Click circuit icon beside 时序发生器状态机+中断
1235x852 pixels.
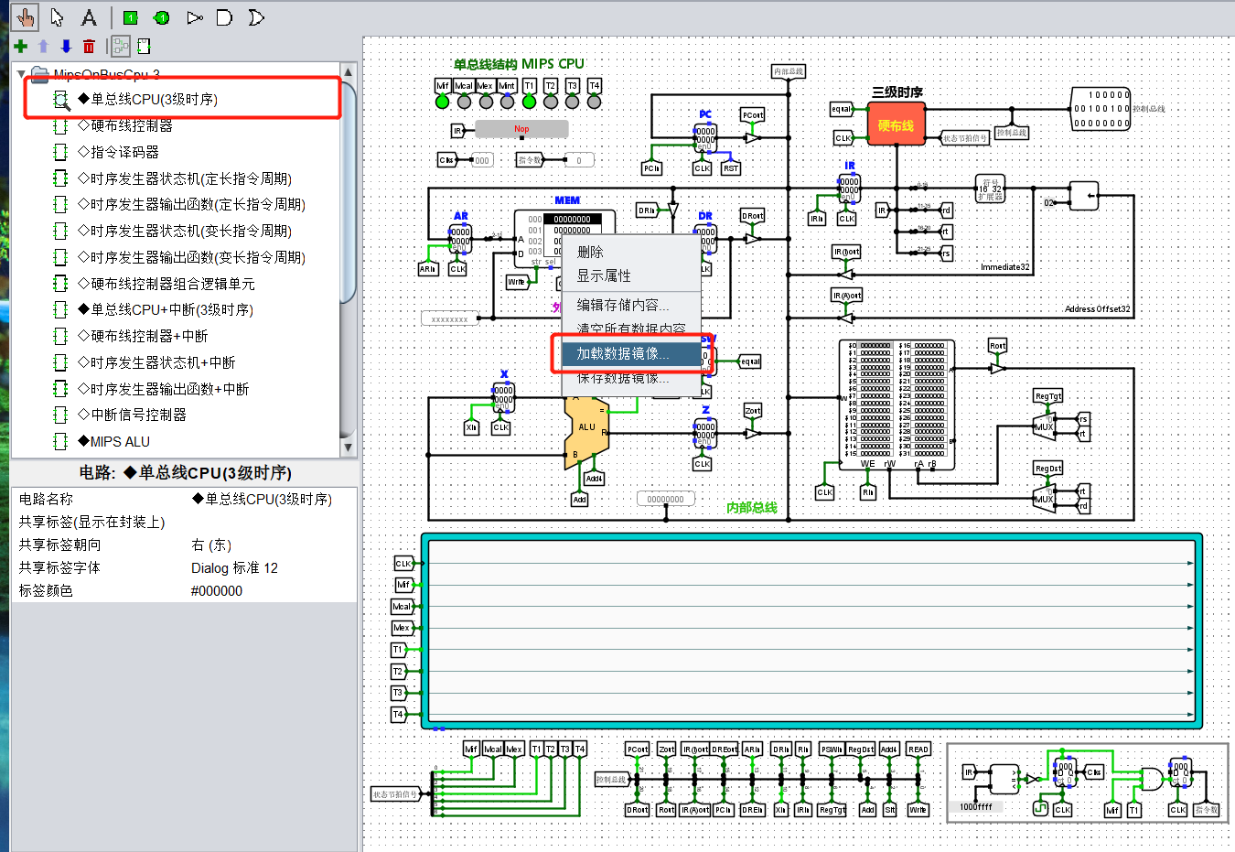pos(60,362)
